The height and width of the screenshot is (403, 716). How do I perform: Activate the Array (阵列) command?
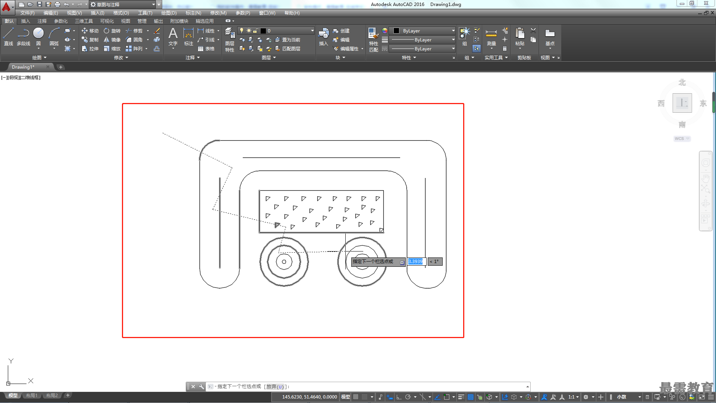click(x=134, y=49)
